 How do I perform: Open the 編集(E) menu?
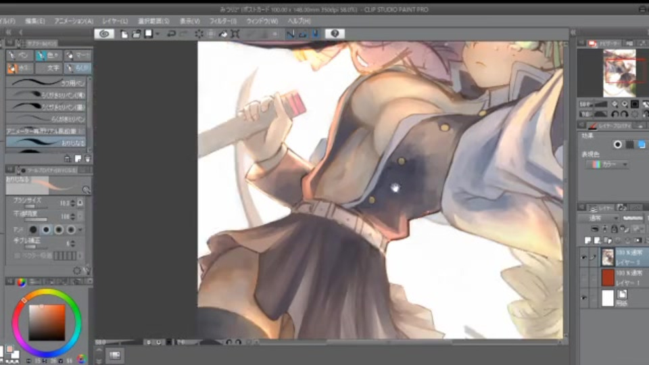tap(34, 21)
